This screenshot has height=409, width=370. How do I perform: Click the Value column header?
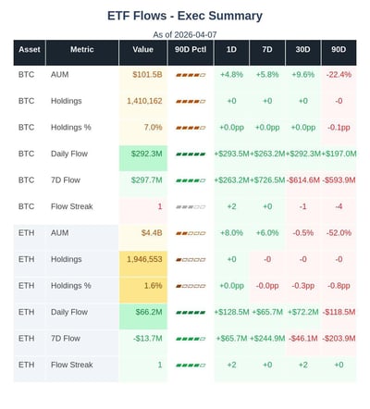click(x=143, y=53)
